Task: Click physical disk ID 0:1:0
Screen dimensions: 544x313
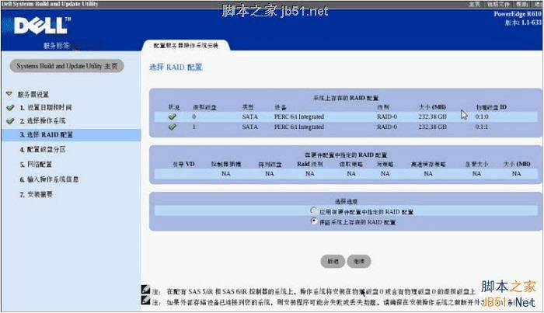Action: point(482,117)
